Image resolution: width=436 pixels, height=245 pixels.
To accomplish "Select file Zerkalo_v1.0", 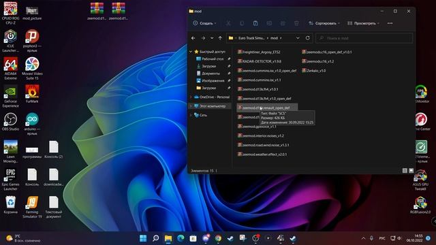I will click(x=314, y=71).
